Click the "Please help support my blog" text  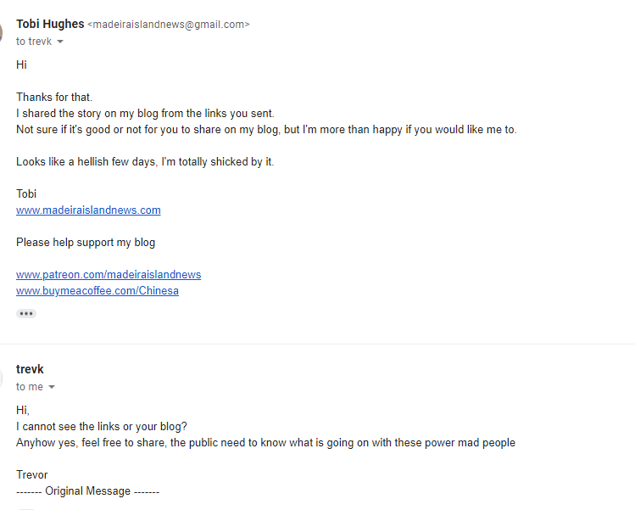tap(86, 243)
